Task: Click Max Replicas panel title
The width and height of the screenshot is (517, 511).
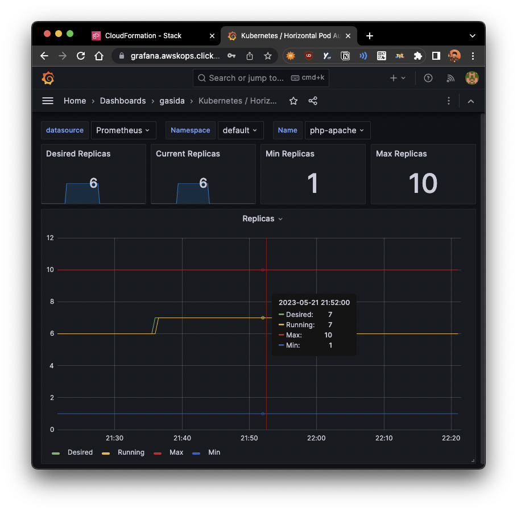Action: 402,154
